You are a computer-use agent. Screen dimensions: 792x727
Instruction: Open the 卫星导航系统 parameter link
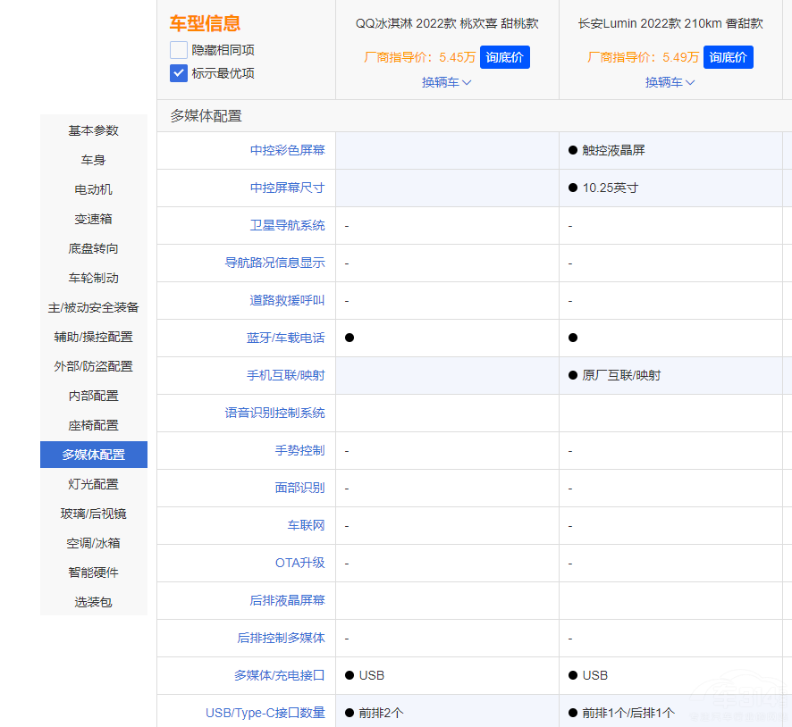[x=287, y=225]
